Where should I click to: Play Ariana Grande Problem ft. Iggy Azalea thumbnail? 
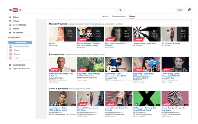[175, 99]
